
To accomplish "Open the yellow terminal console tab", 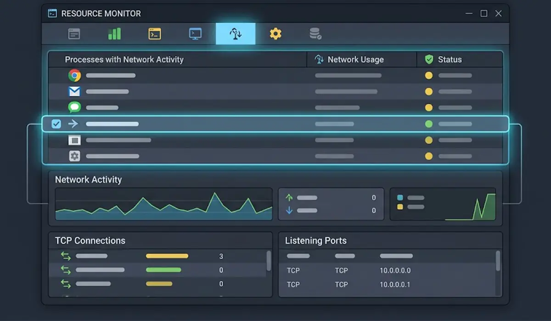I will pyautogui.click(x=155, y=34).
